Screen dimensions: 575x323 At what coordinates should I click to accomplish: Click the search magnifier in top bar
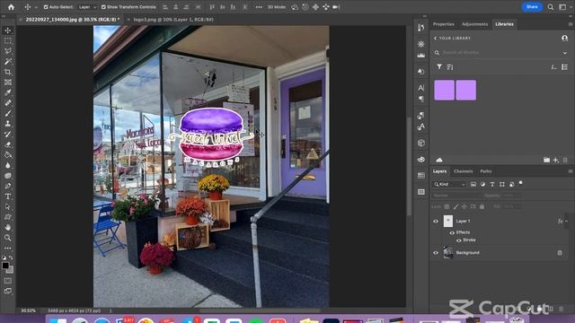pos(551,7)
